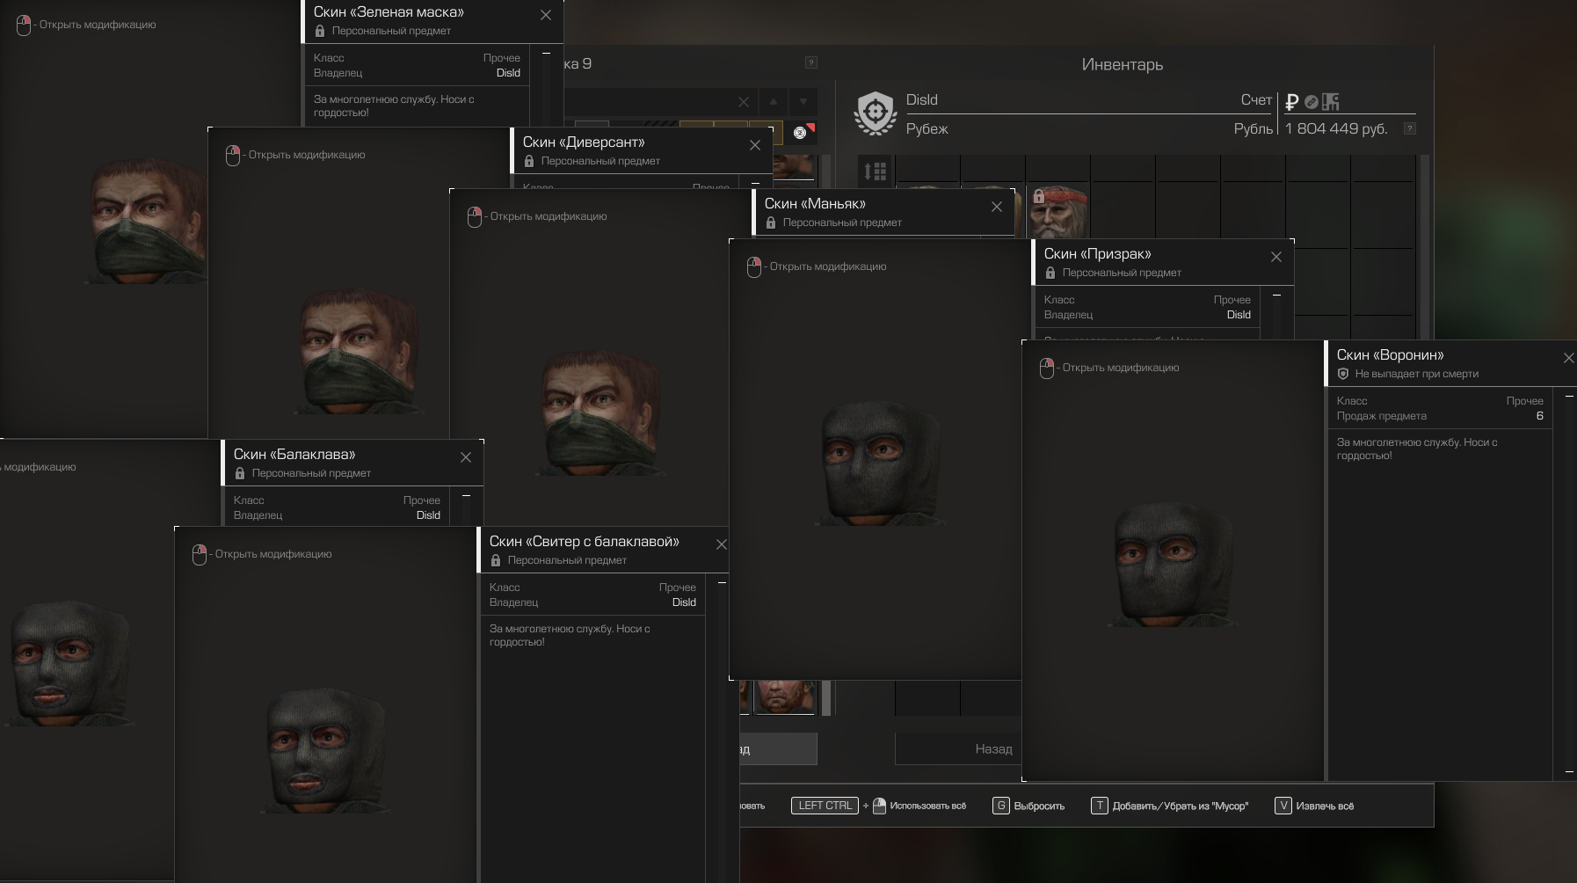Close the «Диверсант» skin popup
The width and height of the screenshot is (1577, 883).
755,145
